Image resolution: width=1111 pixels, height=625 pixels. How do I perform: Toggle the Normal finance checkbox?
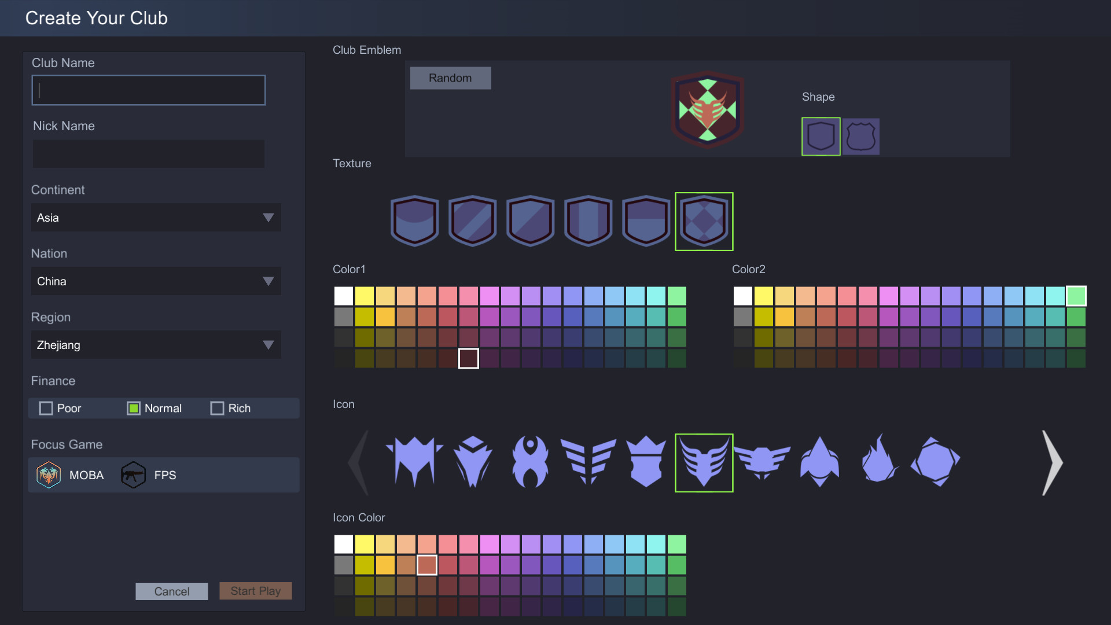pos(134,409)
